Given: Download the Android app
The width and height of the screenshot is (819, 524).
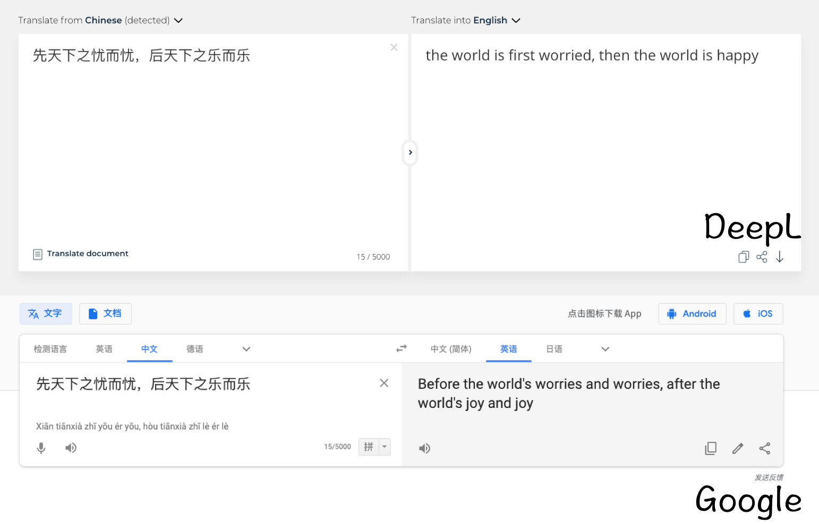Looking at the screenshot, I should [692, 313].
